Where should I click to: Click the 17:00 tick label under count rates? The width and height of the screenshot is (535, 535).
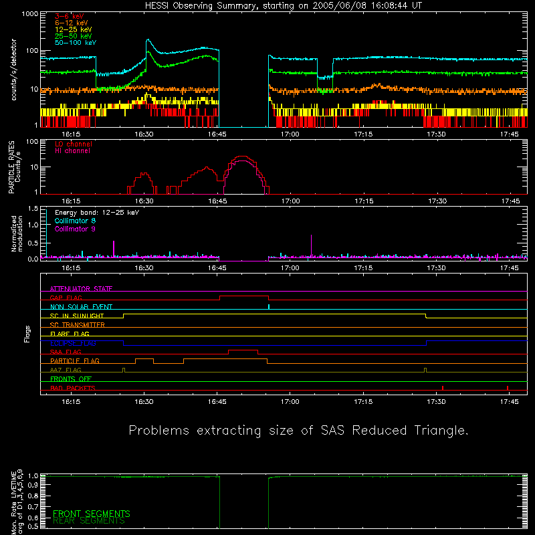click(290, 134)
